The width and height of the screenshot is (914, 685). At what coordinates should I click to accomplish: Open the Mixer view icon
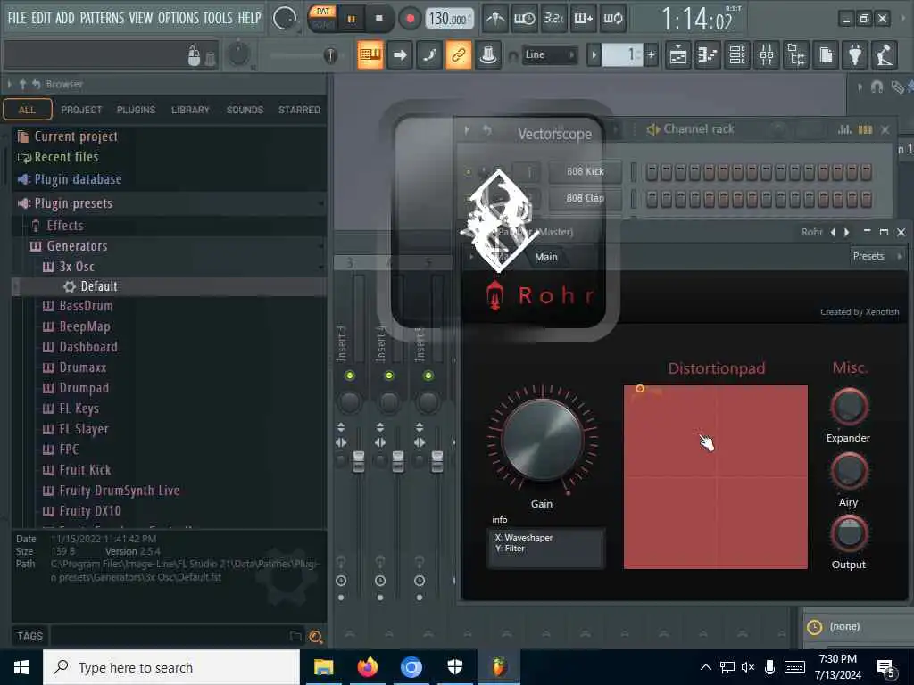coord(767,55)
